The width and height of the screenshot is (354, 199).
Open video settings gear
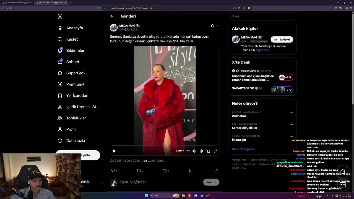tap(201, 151)
